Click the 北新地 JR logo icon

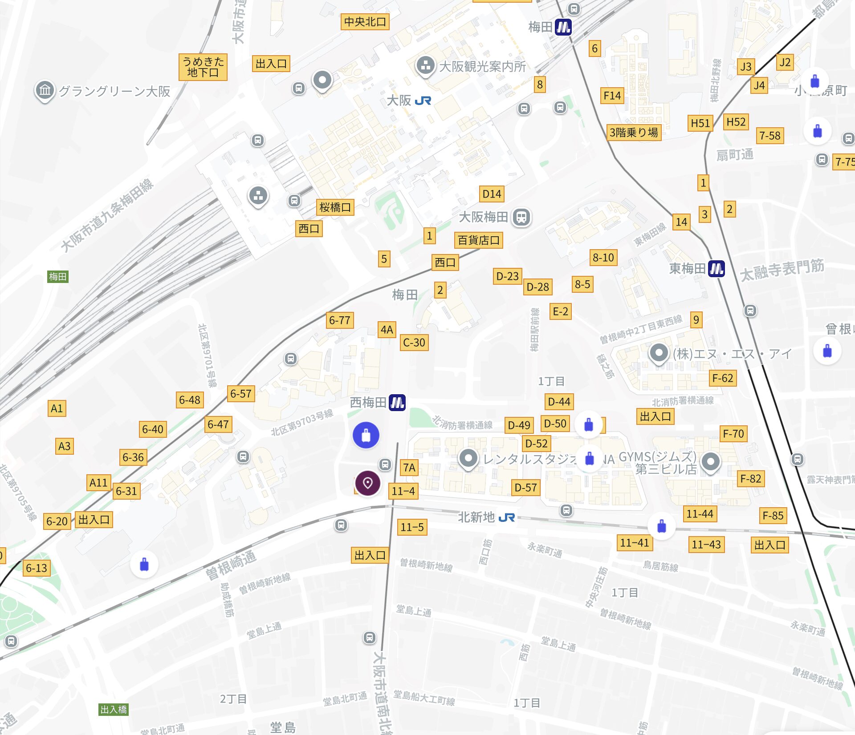507,517
